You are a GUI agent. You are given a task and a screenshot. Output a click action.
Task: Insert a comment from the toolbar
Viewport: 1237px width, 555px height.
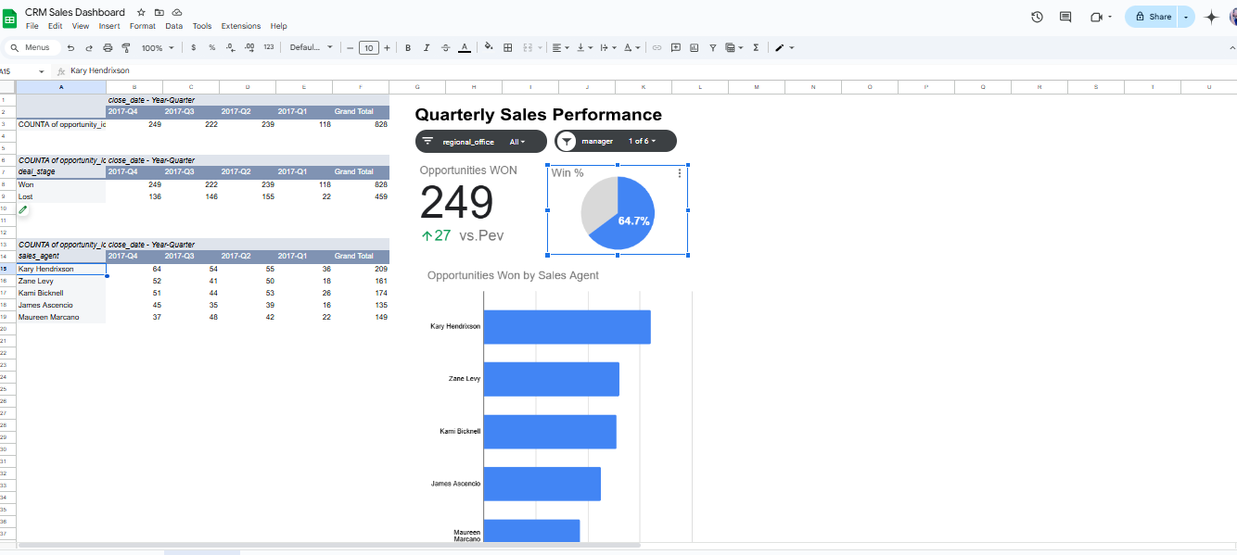[x=675, y=47]
